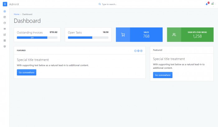Click Go somewhere in the right card

click(x=163, y=75)
